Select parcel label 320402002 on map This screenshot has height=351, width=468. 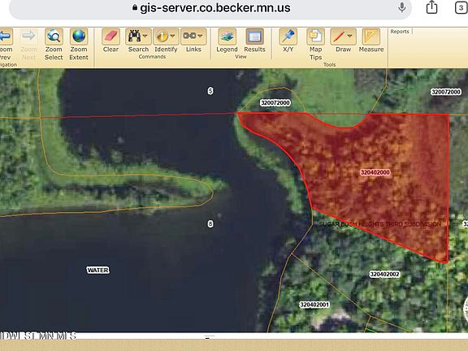(384, 275)
